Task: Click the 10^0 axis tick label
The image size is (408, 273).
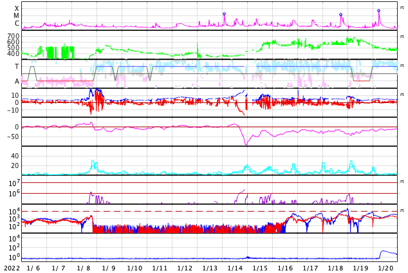Action: click(14, 258)
